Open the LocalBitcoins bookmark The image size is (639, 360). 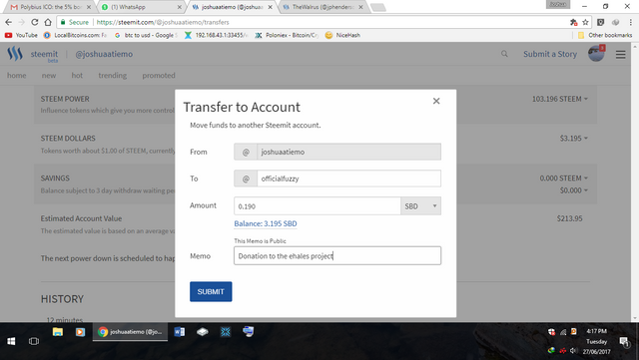pyautogui.click(x=75, y=35)
